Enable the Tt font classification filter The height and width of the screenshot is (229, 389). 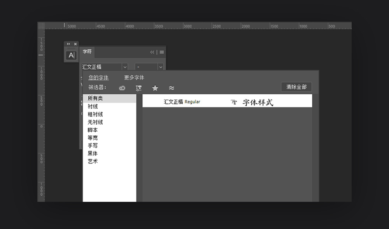pyautogui.click(x=138, y=88)
